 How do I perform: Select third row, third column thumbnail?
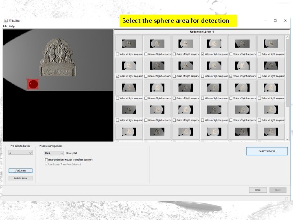point(186,88)
